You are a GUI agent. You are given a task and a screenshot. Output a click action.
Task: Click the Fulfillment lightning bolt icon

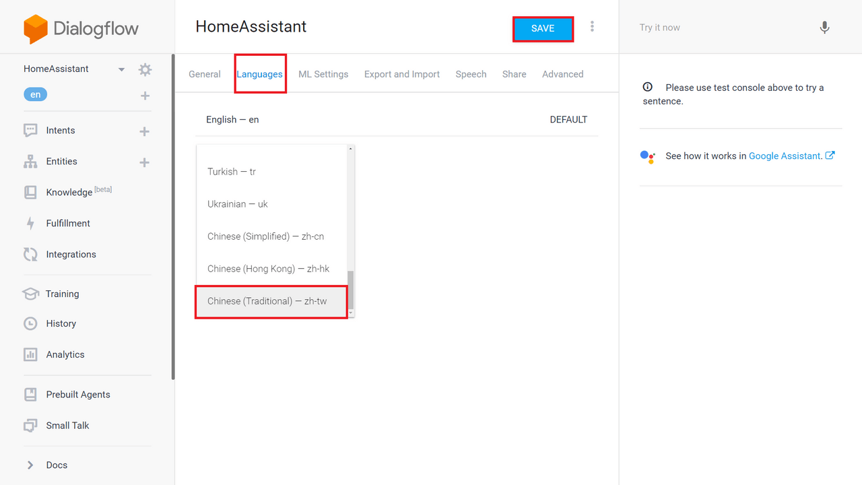pyautogui.click(x=30, y=224)
